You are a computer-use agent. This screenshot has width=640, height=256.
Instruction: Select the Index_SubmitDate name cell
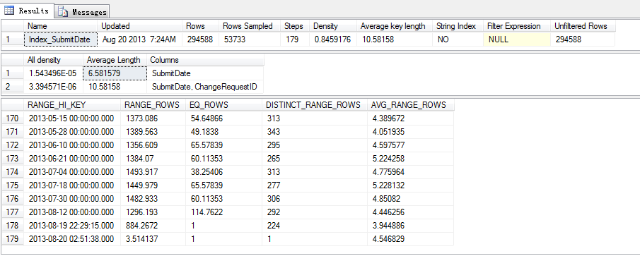(62, 40)
